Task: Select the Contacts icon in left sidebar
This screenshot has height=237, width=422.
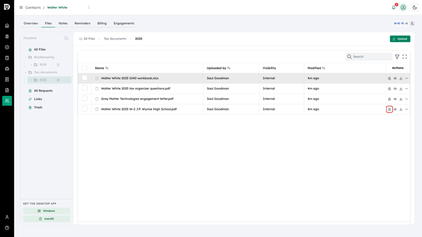Action: (7, 101)
